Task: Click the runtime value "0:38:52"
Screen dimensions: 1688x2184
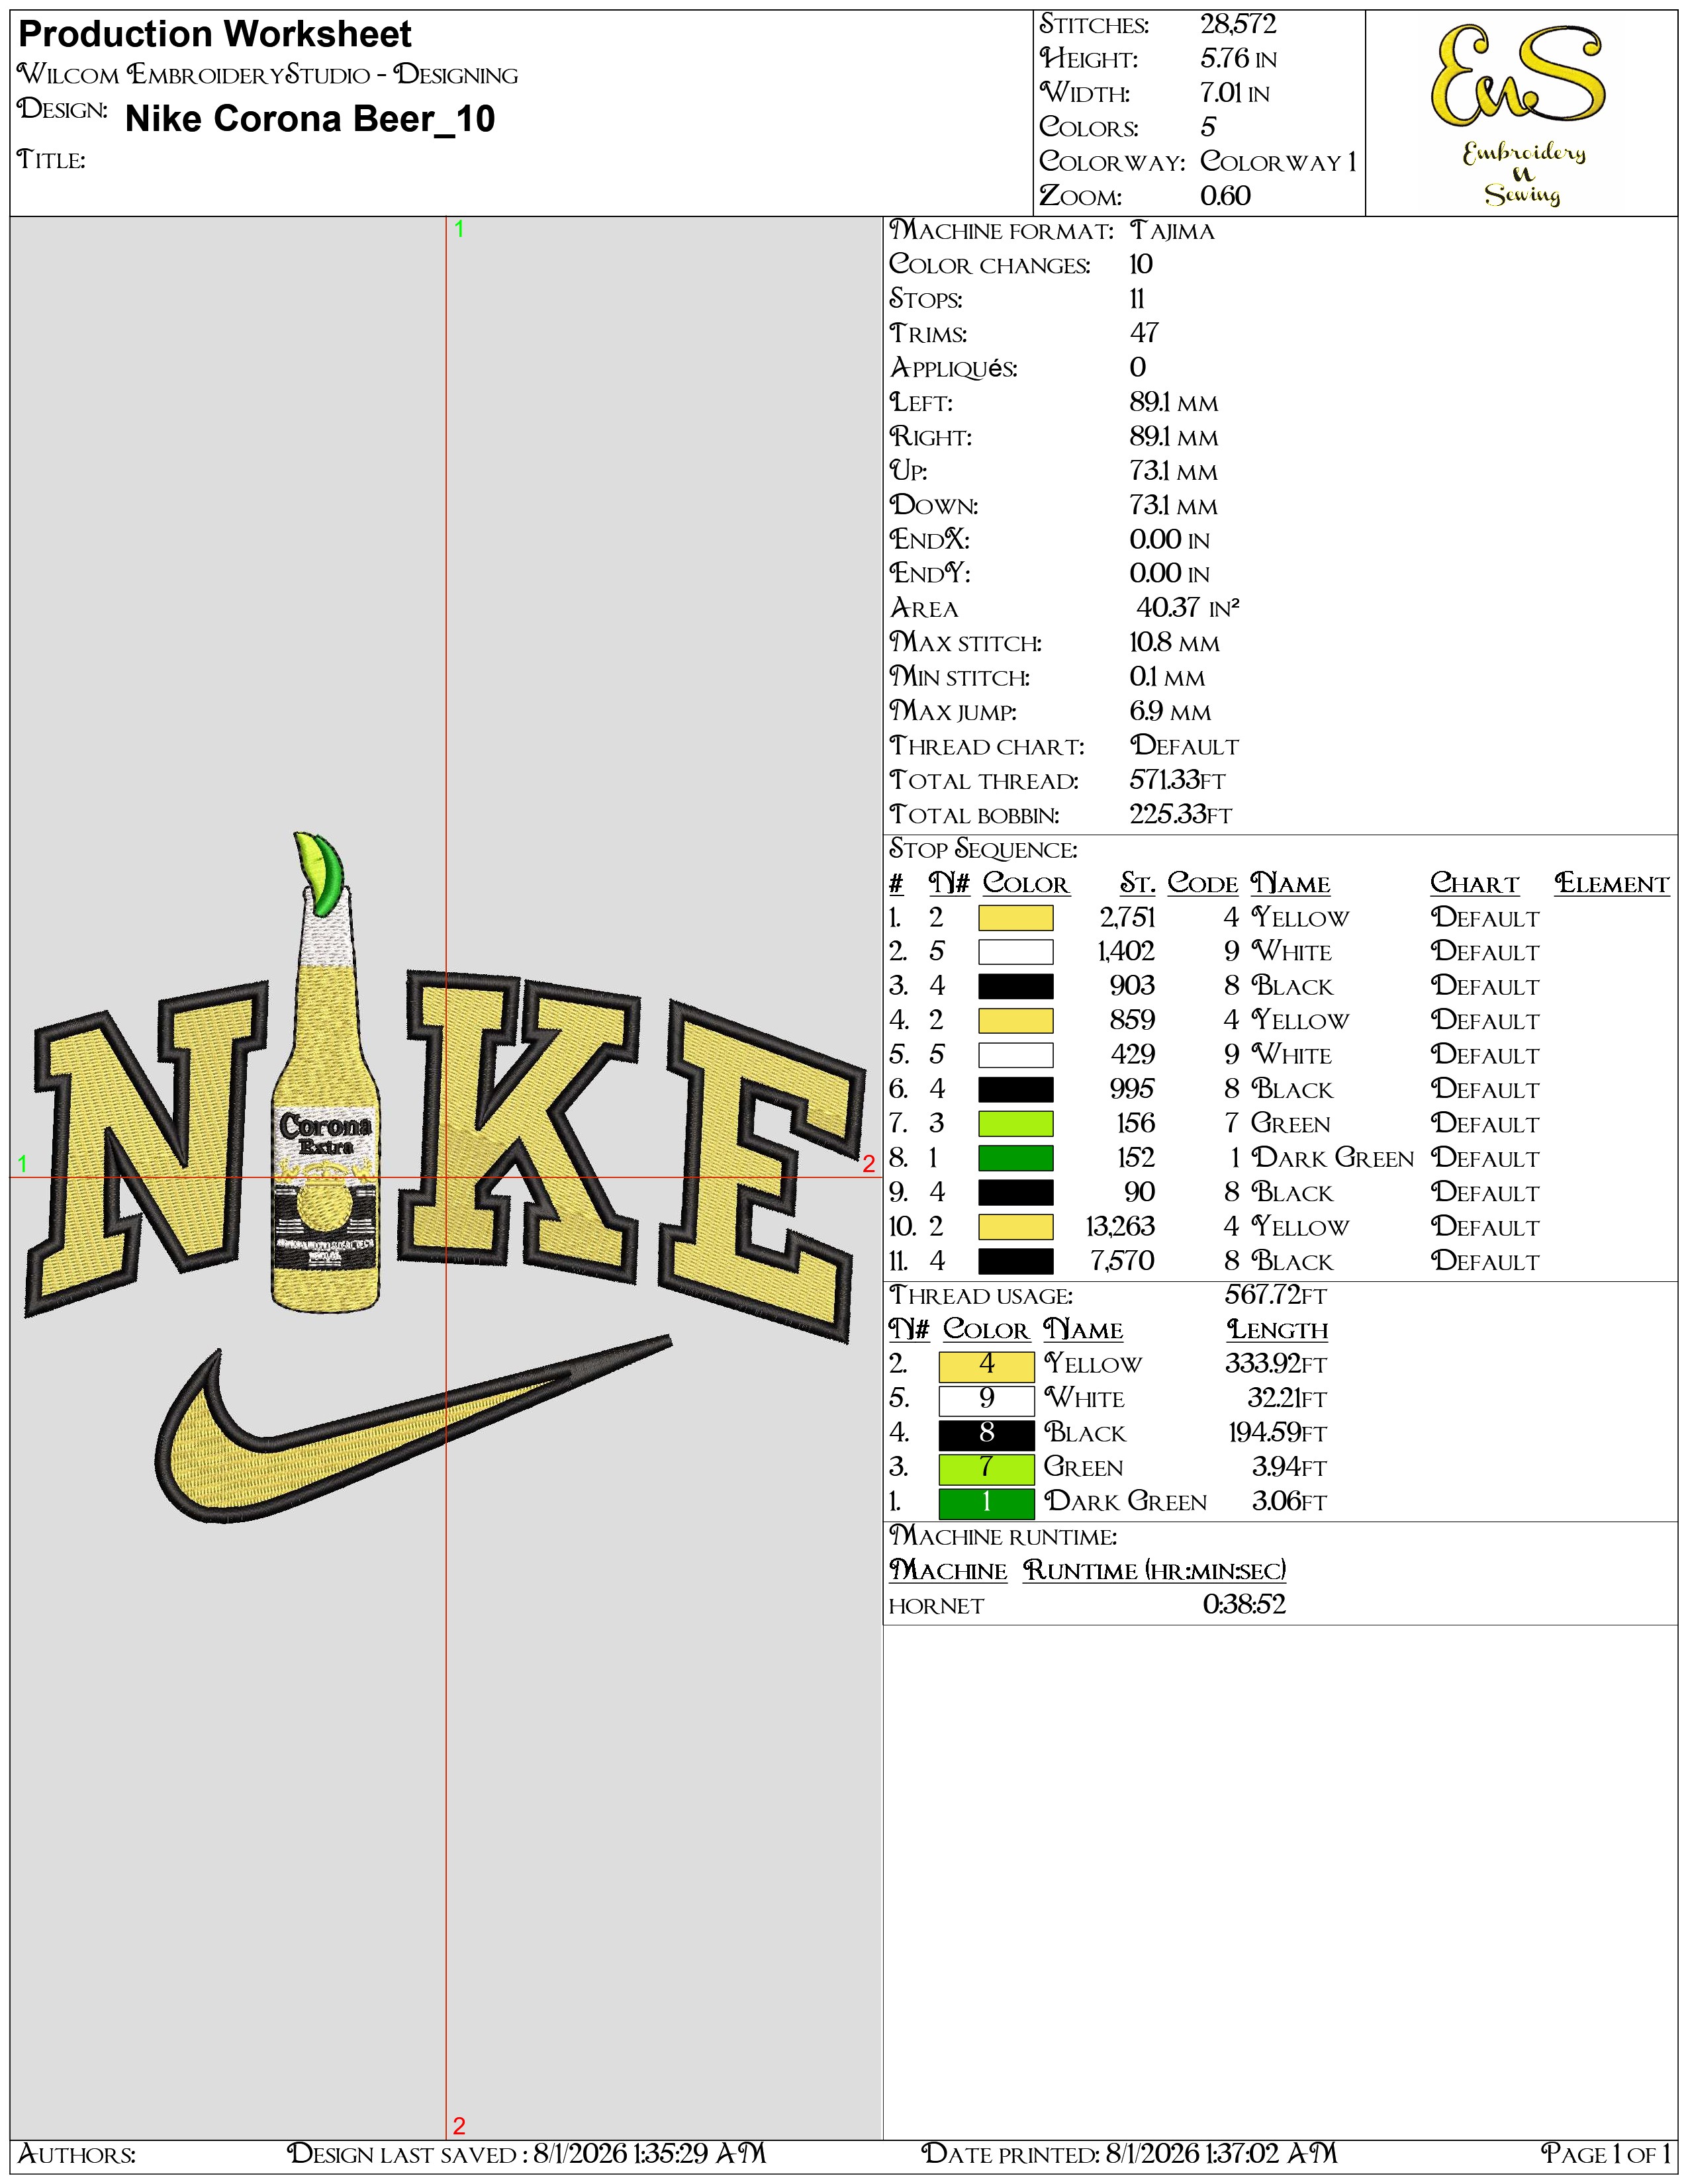Action: click(1244, 1605)
